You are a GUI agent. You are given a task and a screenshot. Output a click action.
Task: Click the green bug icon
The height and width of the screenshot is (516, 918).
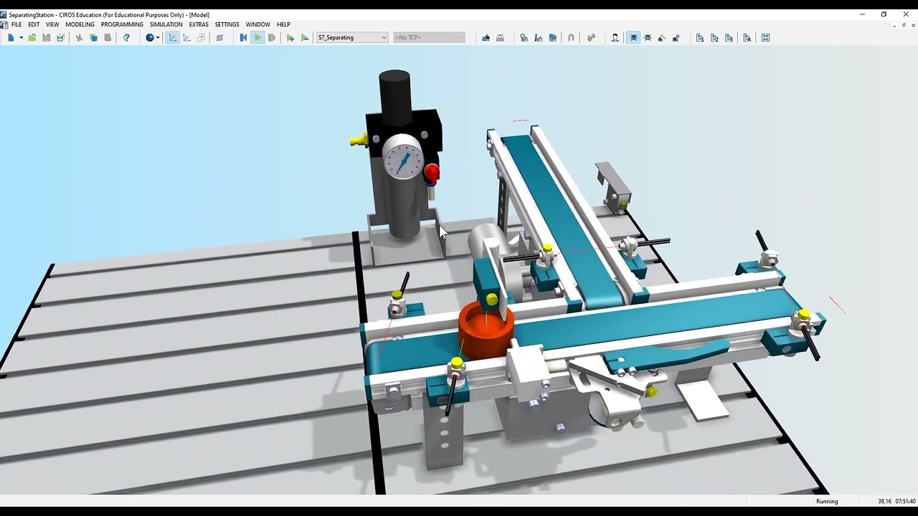(x=648, y=37)
